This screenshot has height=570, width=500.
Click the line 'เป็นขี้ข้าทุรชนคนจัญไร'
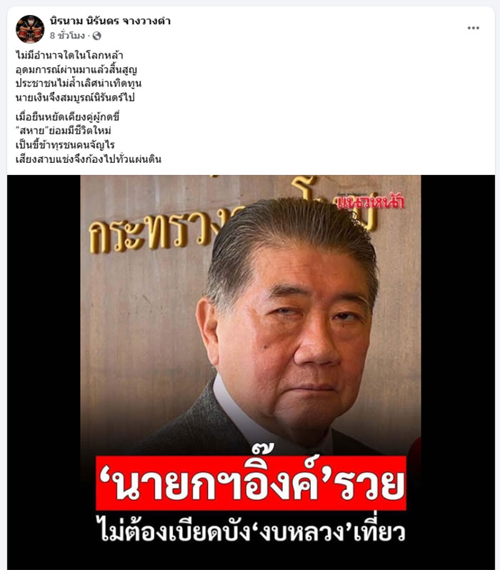(65, 145)
